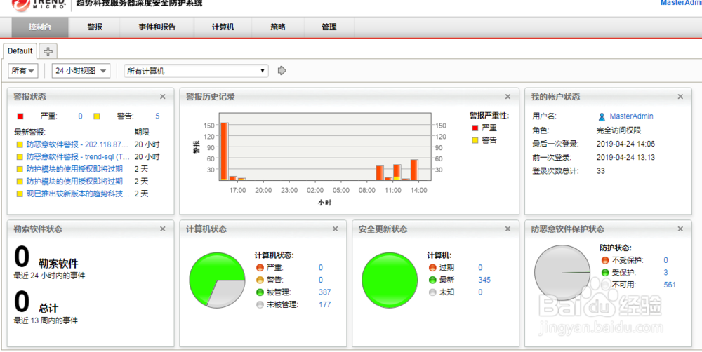Switch to the 计算机 menu
The height and width of the screenshot is (352, 702).
click(223, 27)
